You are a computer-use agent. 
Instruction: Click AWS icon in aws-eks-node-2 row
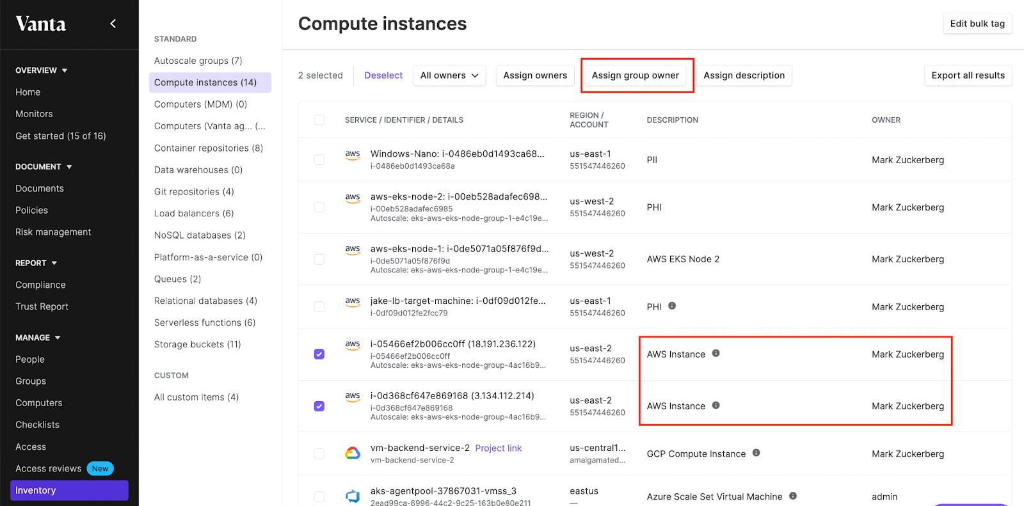pos(353,198)
